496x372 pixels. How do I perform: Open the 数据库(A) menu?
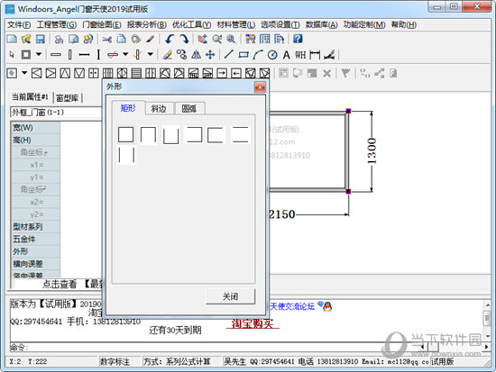(x=322, y=24)
